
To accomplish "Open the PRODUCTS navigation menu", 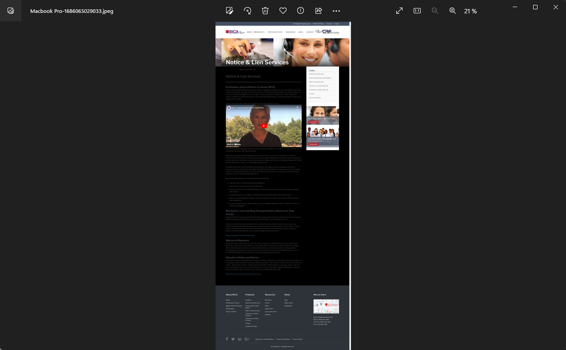I will coord(260,32).
